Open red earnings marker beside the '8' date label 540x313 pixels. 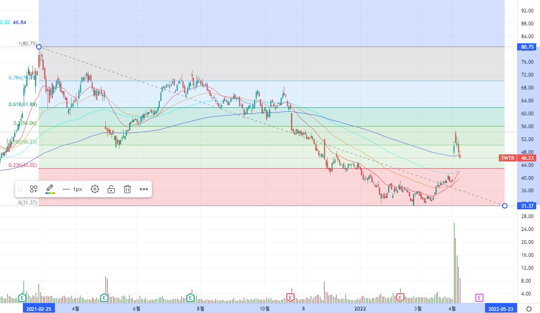(291, 298)
